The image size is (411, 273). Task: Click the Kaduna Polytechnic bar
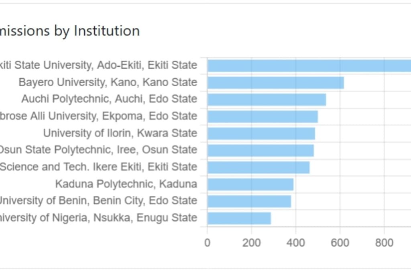click(250, 184)
